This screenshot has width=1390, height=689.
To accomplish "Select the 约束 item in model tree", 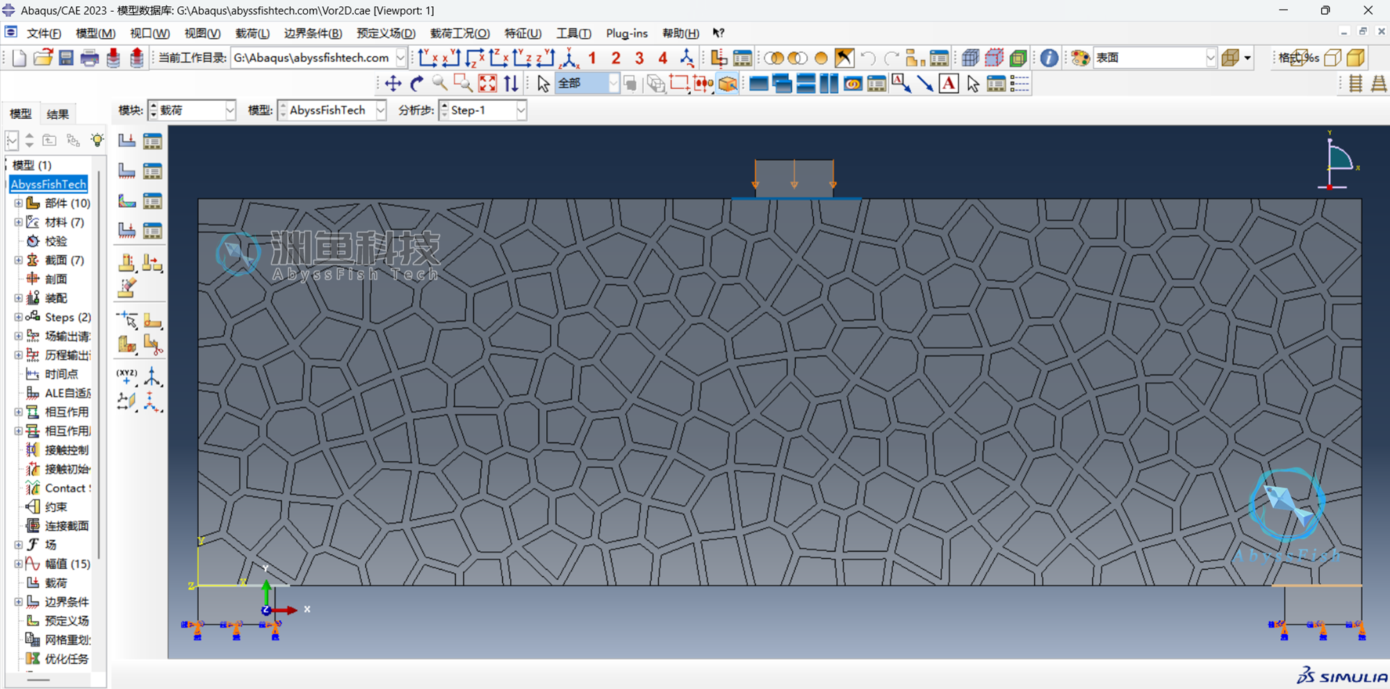I will 56,507.
